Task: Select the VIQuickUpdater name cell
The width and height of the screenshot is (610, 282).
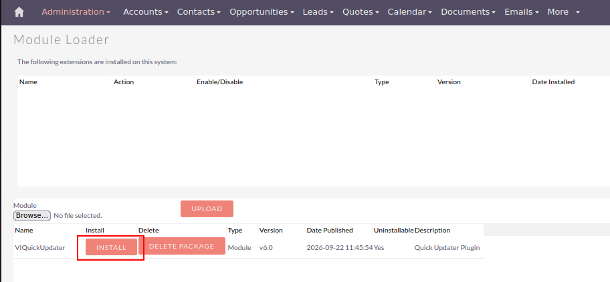Action: tap(39, 247)
